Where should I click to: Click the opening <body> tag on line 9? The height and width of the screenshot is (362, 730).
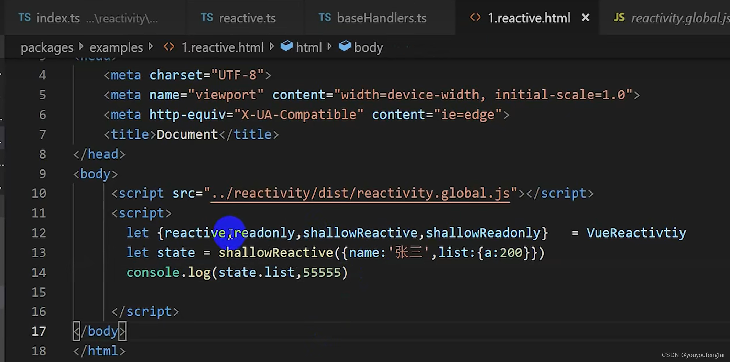[95, 174]
